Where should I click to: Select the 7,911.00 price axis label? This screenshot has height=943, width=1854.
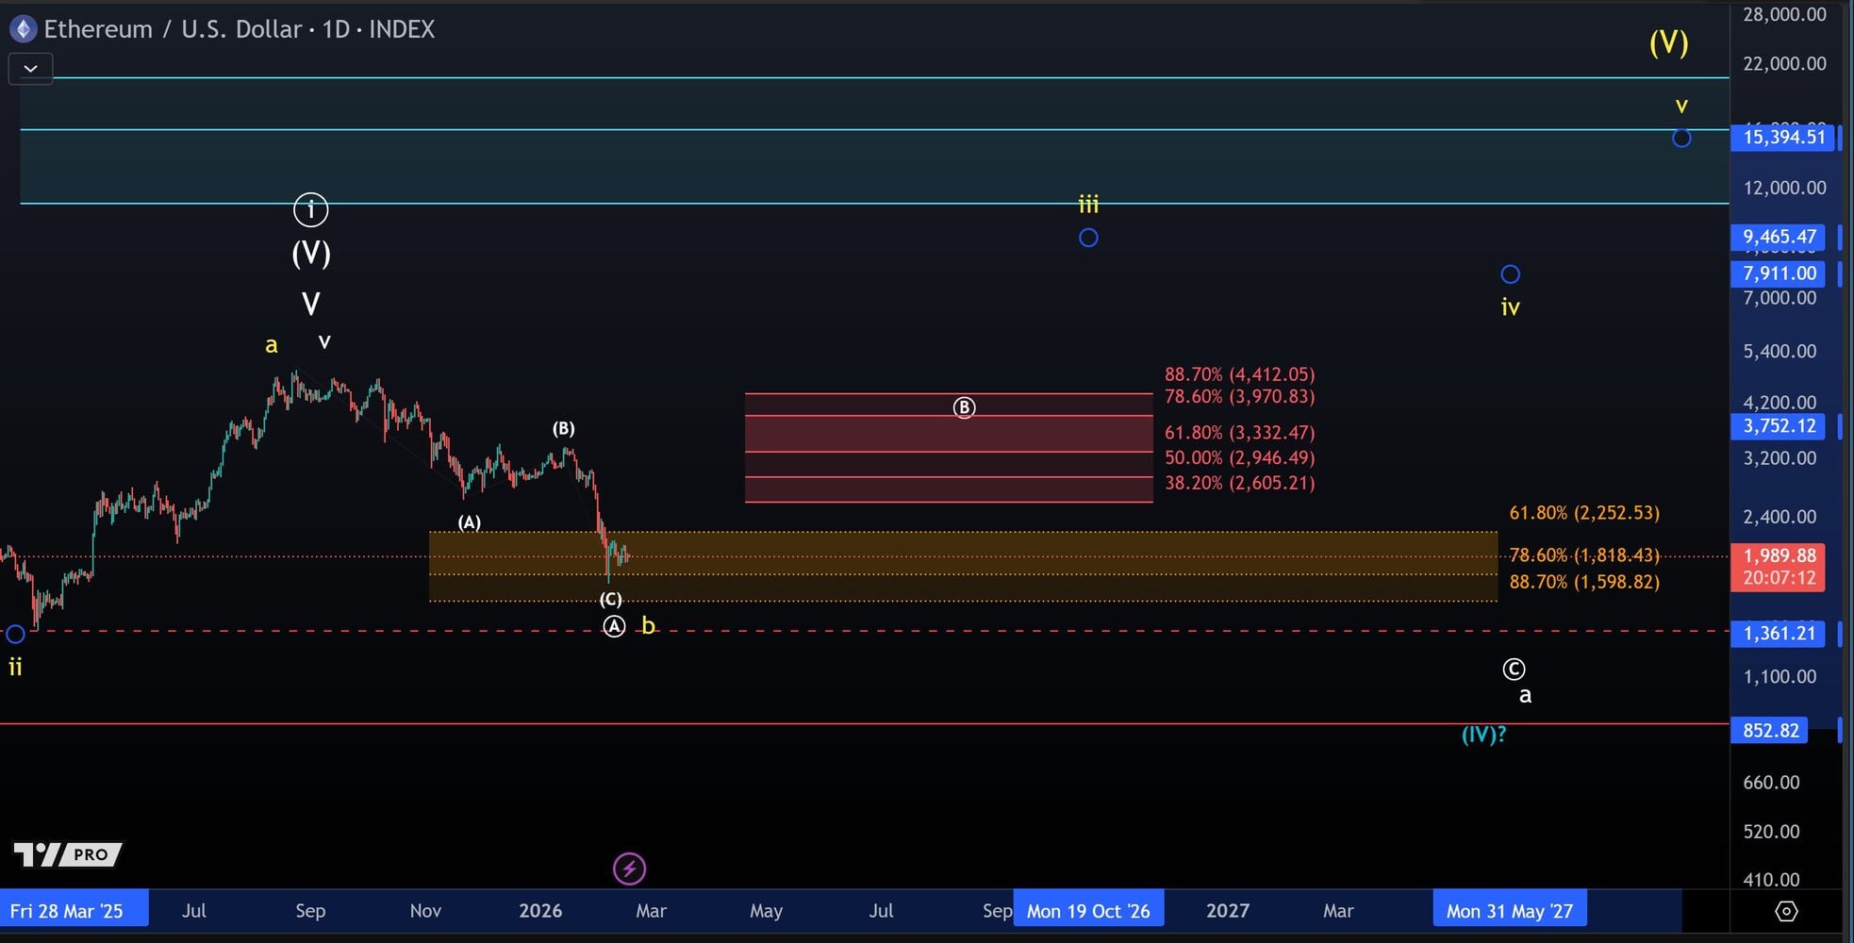pos(1779,273)
